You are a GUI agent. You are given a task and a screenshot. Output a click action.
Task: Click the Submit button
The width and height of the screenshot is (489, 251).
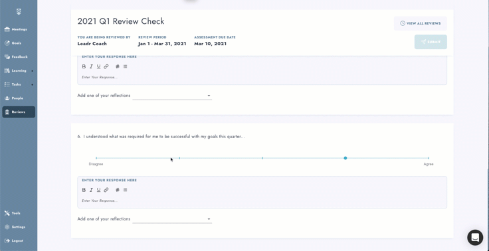coord(431,42)
